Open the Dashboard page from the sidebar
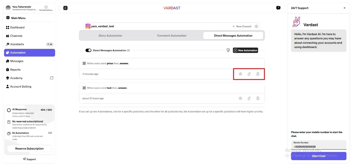 tap(29, 27)
